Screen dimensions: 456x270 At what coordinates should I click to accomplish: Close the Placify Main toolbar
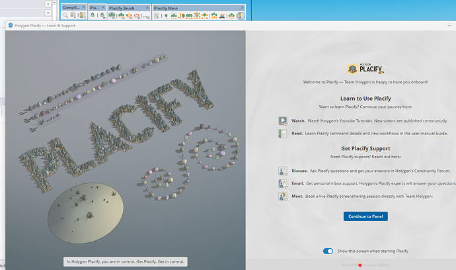pos(242,8)
